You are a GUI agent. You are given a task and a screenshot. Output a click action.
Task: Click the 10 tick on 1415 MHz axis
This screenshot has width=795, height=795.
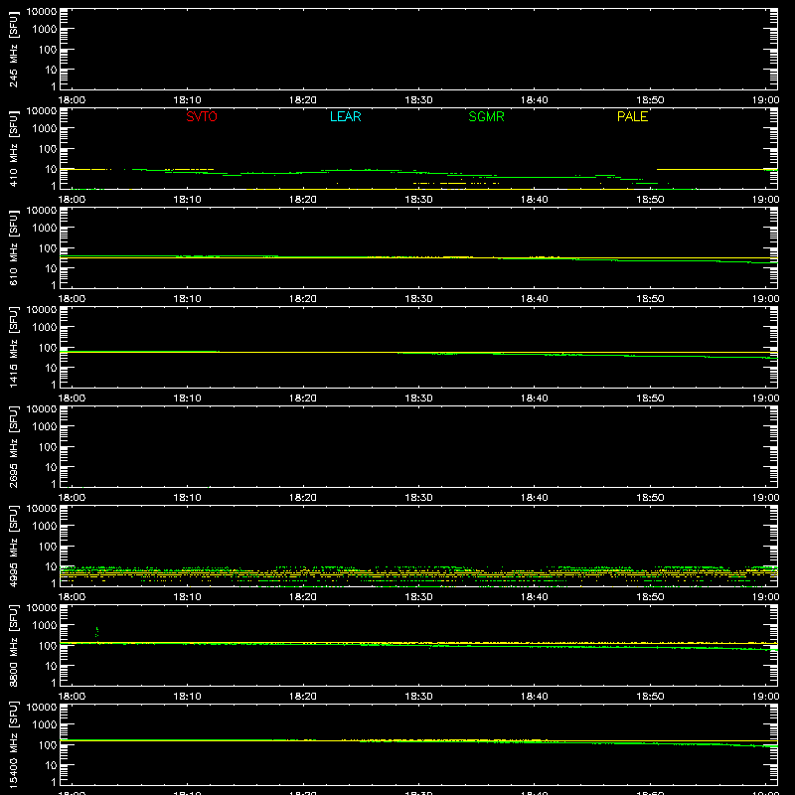[x=51, y=368]
